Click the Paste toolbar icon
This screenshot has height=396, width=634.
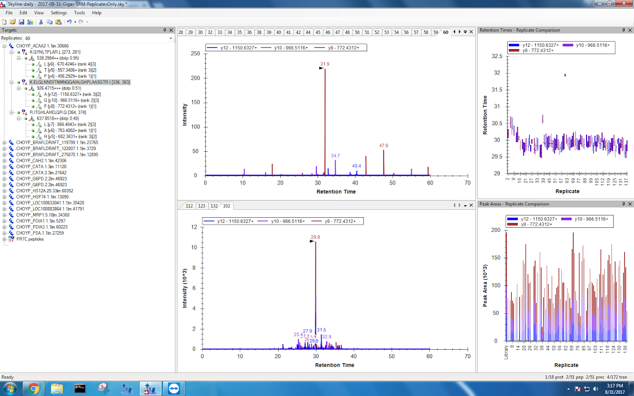(58, 21)
